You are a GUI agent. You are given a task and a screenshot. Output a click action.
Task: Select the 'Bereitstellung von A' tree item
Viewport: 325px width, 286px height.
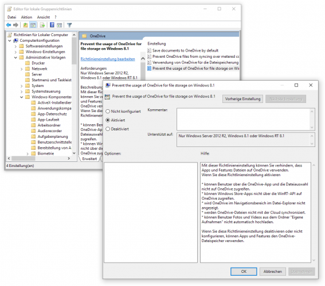tap(54, 148)
